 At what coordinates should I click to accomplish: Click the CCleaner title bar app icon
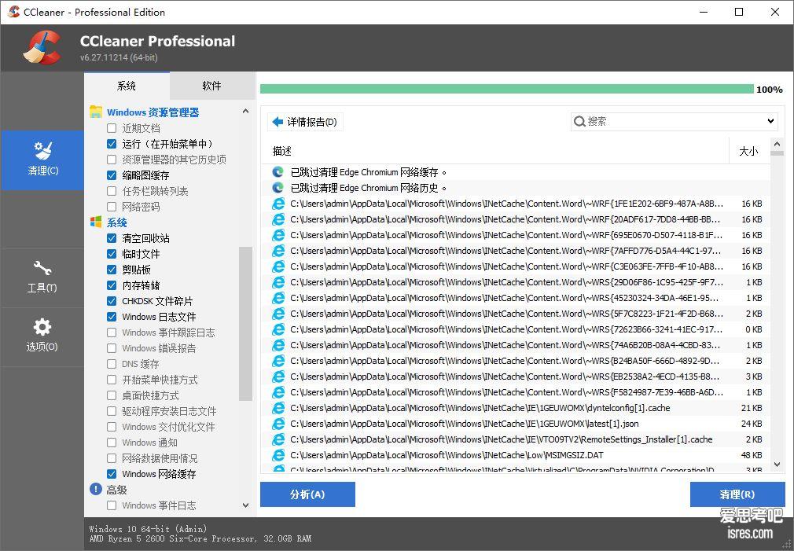click(13, 12)
